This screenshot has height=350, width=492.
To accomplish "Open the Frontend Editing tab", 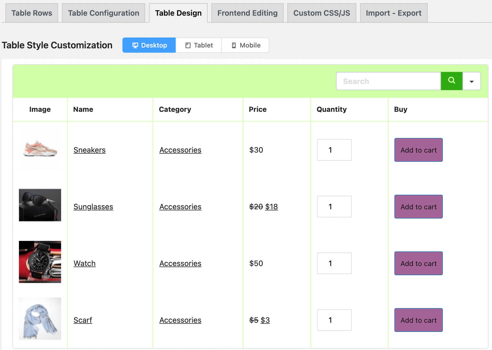I will coord(247,13).
